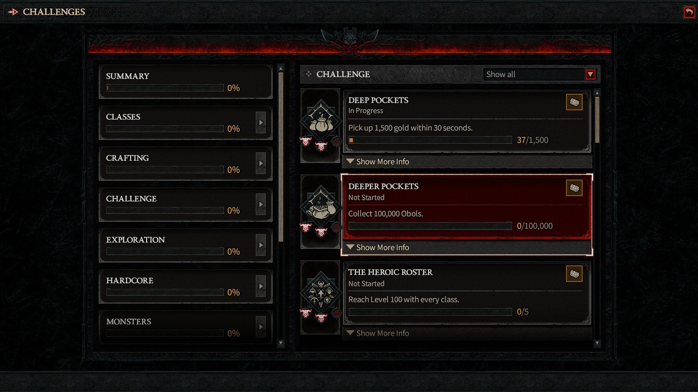The height and width of the screenshot is (392, 698).
Task: Click the Challenges arrow icon in header
Action: pos(13,12)
